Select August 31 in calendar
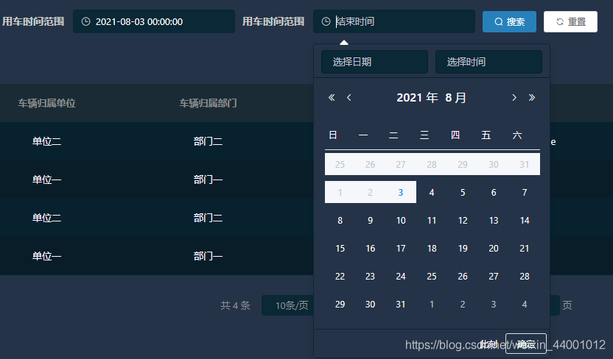The image size is (613, 359). click(x=401, y=305)
